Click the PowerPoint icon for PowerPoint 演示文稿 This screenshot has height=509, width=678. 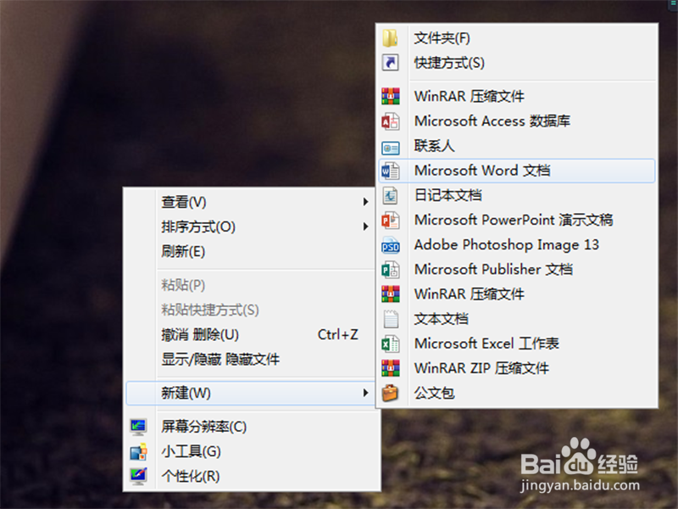(x=390, y=221)
